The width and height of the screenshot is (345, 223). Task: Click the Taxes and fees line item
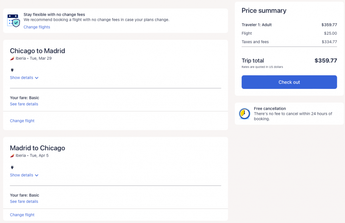(x=255, y=42)
